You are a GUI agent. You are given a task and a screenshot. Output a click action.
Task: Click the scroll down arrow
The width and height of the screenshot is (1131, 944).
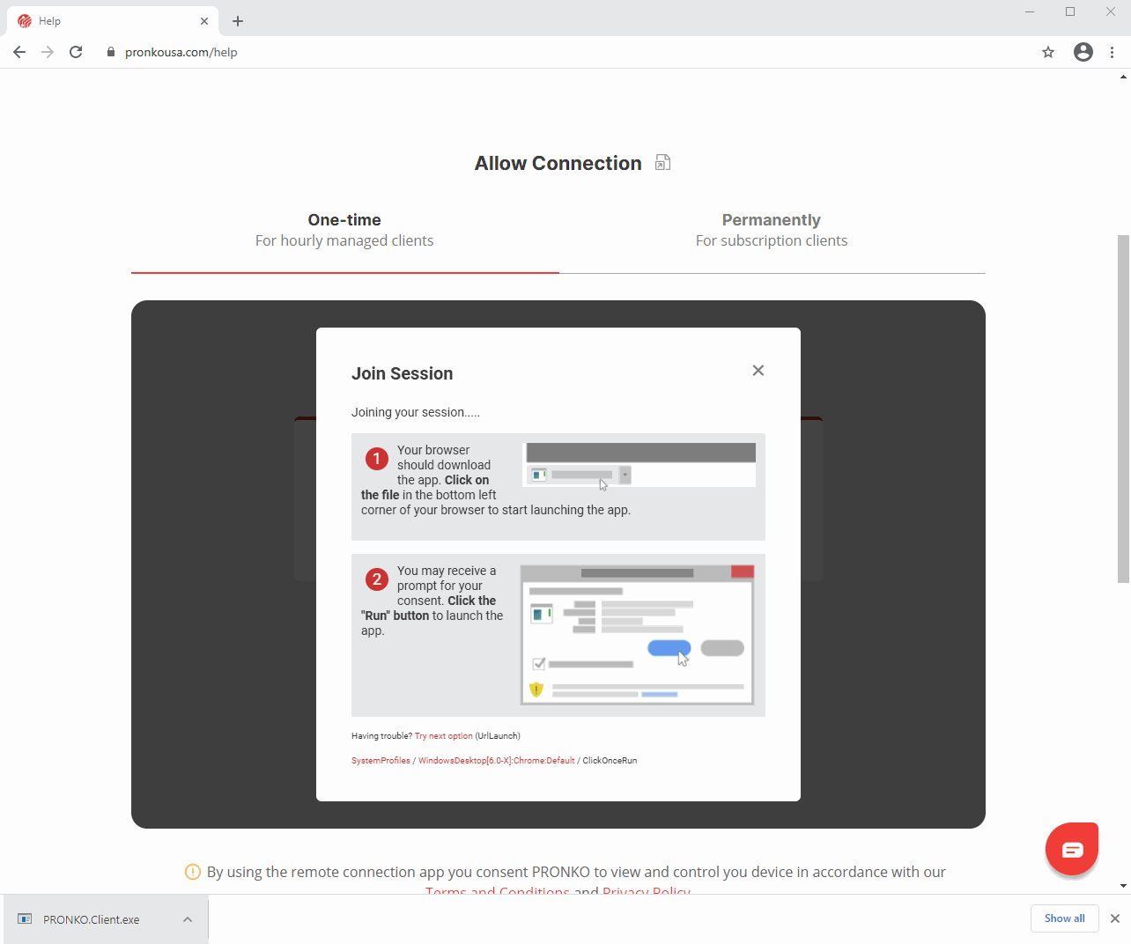pos(1123,886)
